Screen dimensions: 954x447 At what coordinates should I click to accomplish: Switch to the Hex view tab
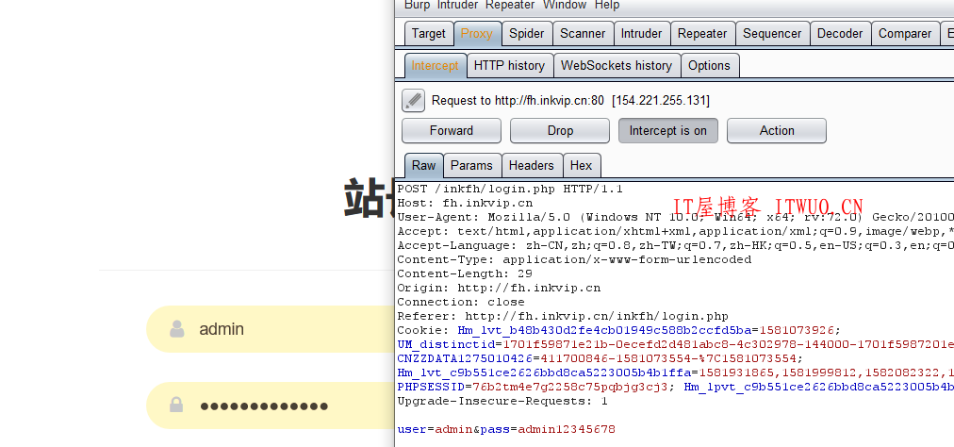pyautogui.click(x=582, y=166)
